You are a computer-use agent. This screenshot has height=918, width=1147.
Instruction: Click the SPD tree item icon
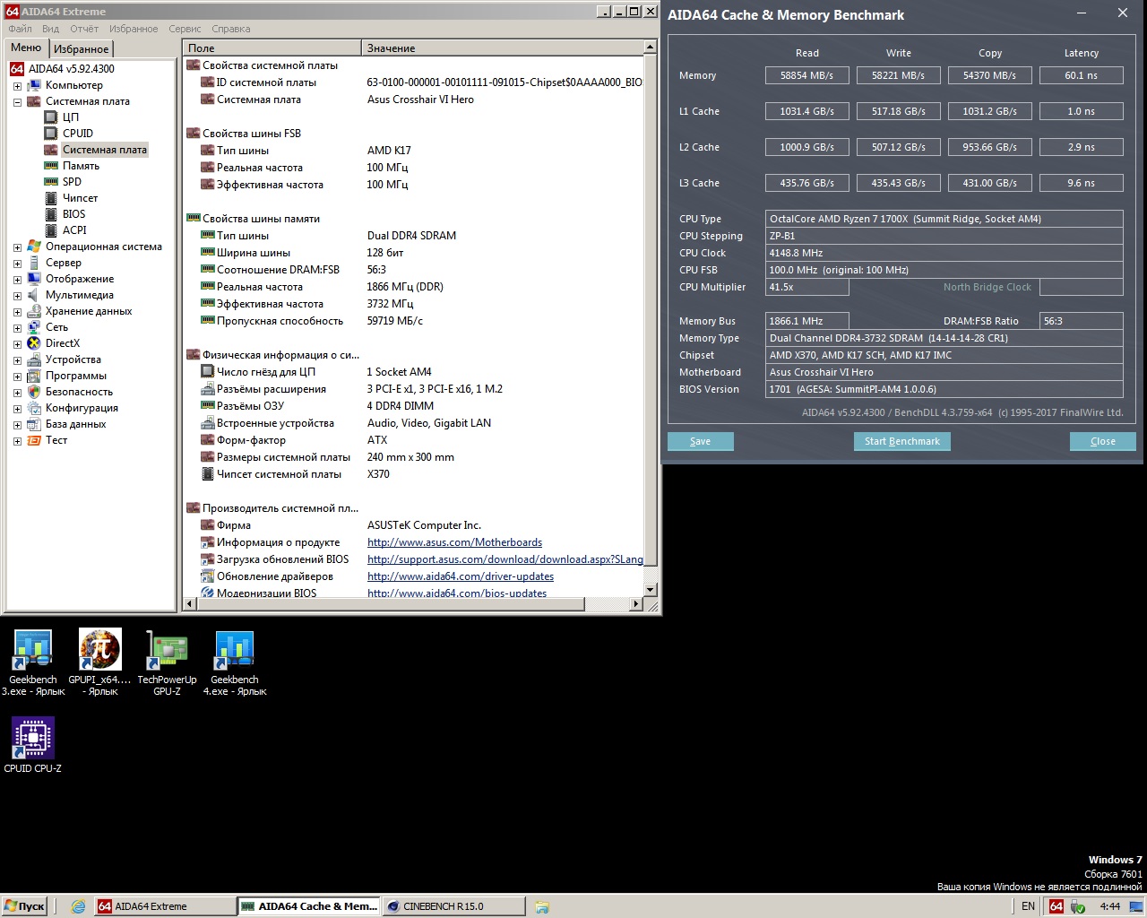point(52,182)
